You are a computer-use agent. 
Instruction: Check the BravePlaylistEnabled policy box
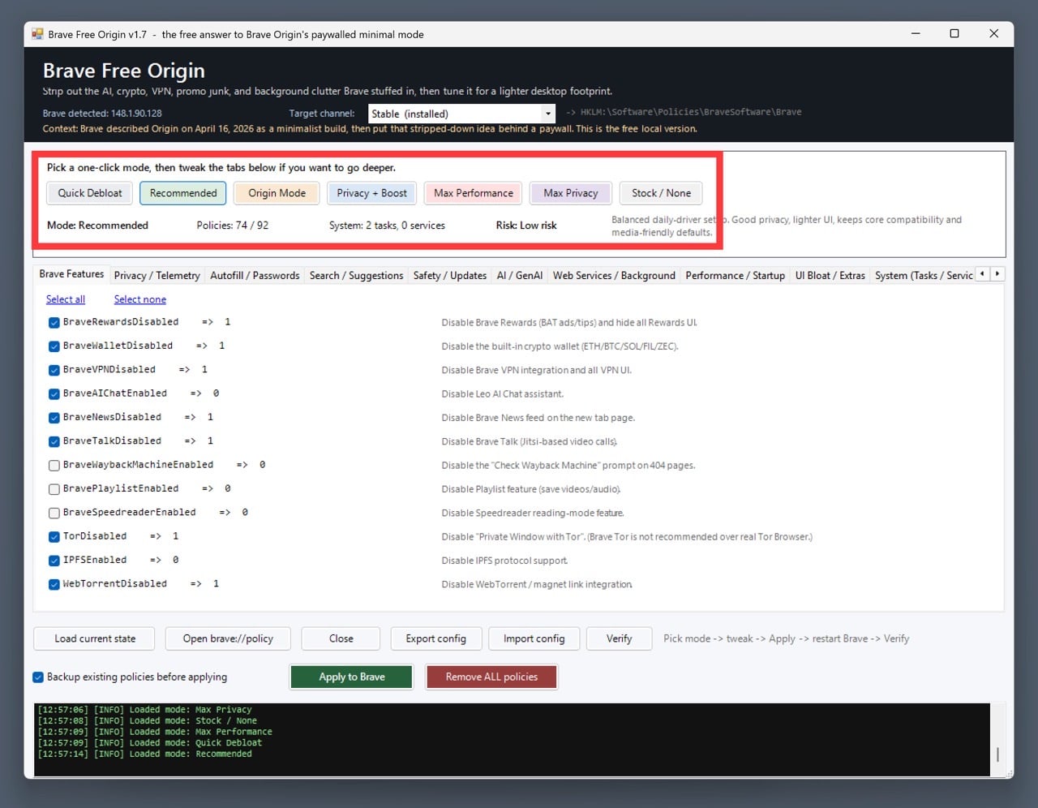(54, 489)
